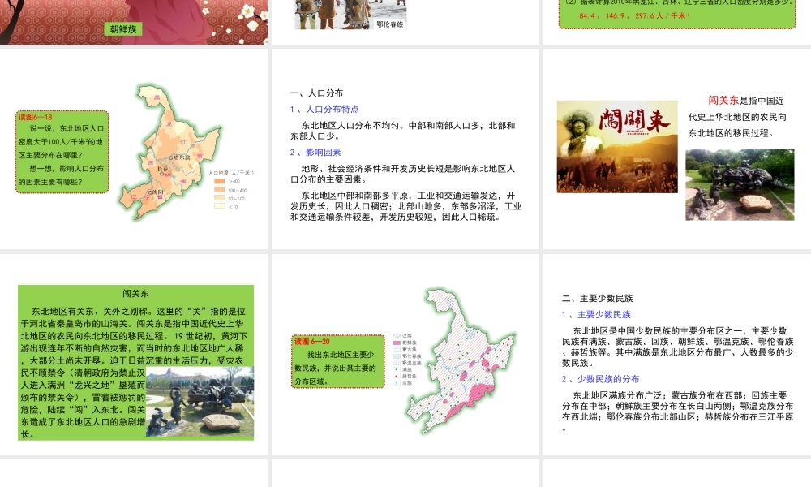Click the <10 density legend swatch
The image size is (811, 487).
219,206
